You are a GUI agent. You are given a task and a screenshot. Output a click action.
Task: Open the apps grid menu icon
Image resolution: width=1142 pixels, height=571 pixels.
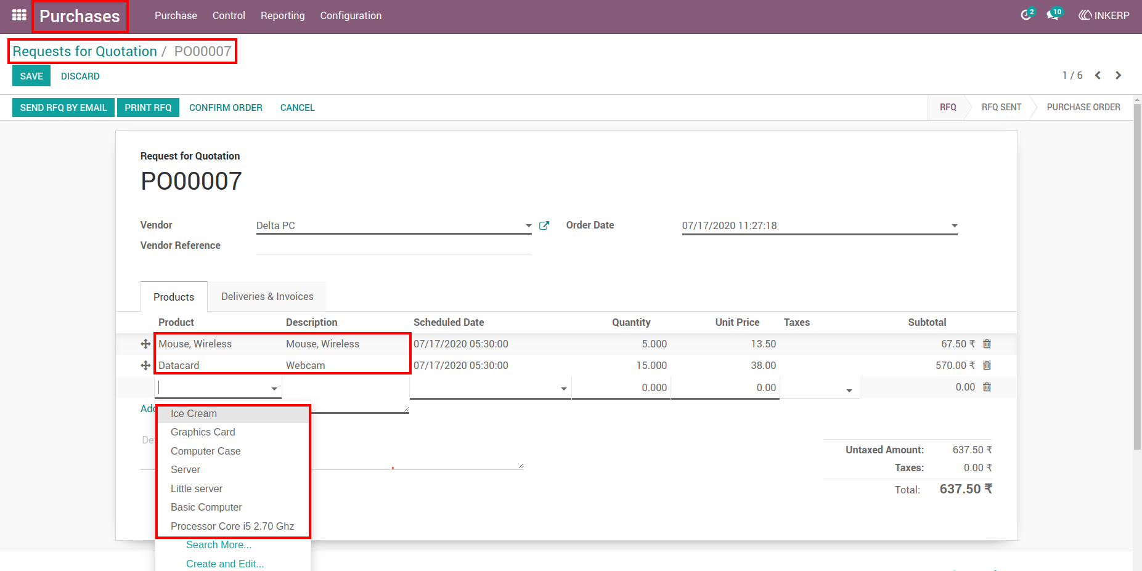coord(19,15)
